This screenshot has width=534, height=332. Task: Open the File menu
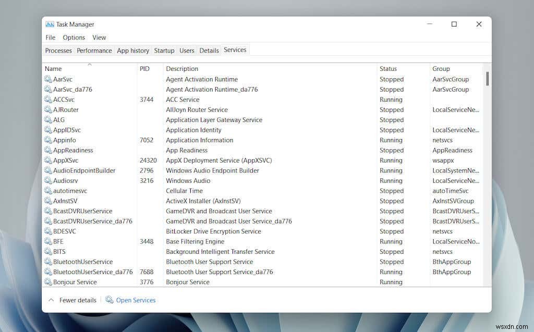point(50,37)
